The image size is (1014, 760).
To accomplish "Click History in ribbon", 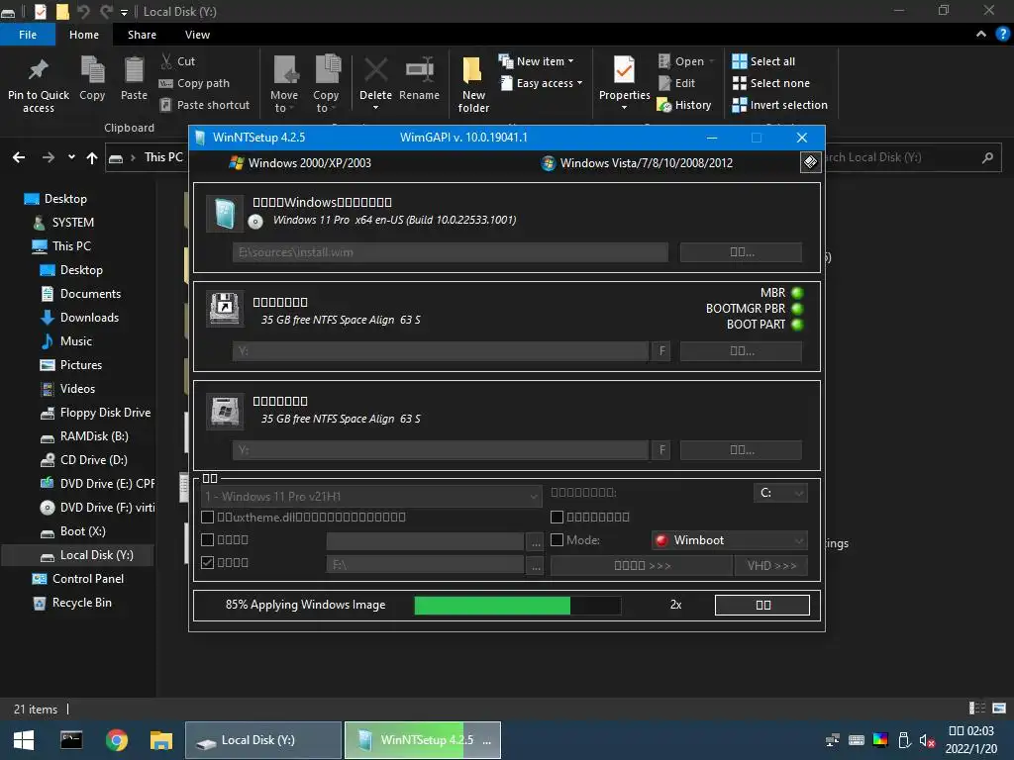I will click(x=684, y=105).
